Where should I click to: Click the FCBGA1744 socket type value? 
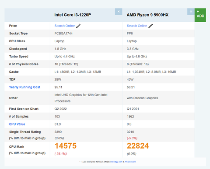[x=63, y=34]
